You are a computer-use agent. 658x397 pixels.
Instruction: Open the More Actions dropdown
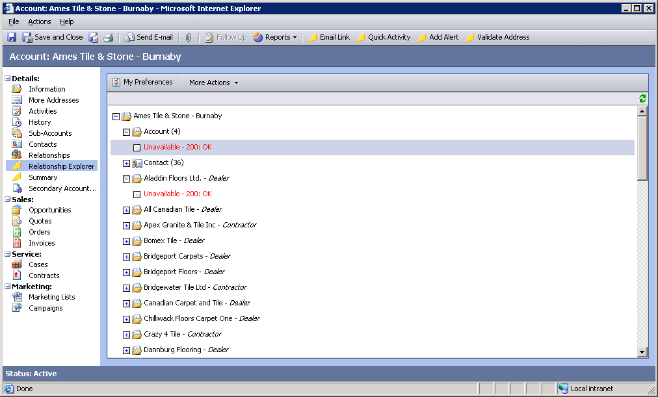point(214,83)
